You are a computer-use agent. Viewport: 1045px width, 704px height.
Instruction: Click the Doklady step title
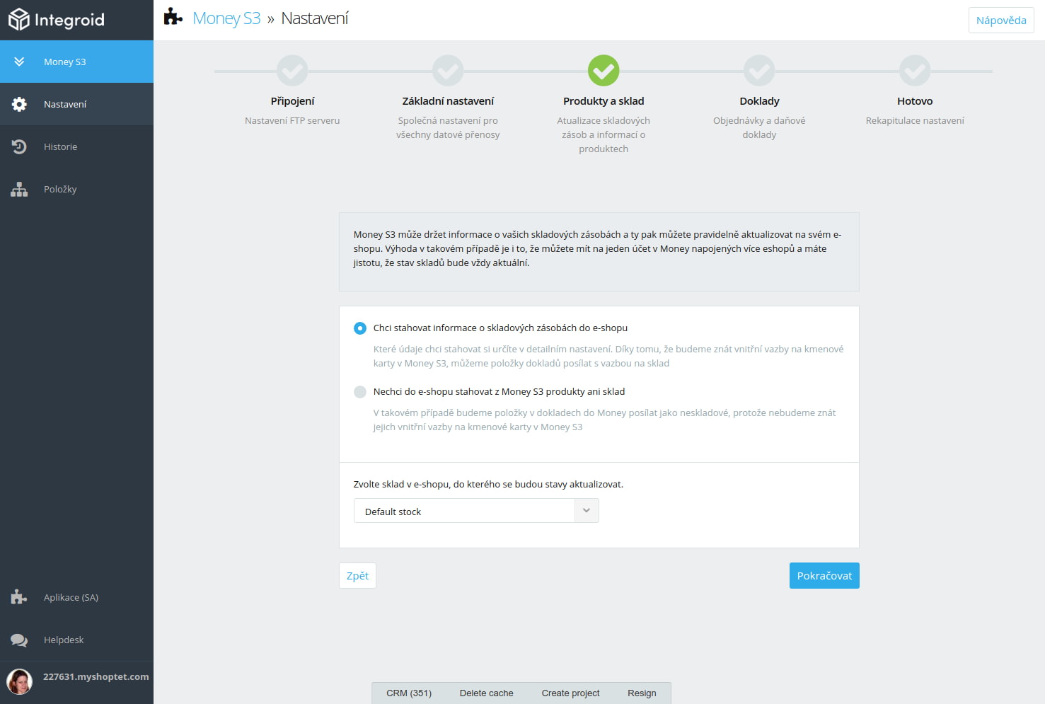[x=759, y=101]
